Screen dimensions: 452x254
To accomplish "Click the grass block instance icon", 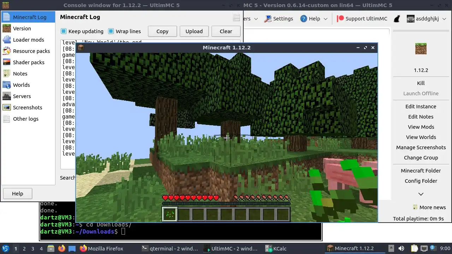I will coord(421,49).
